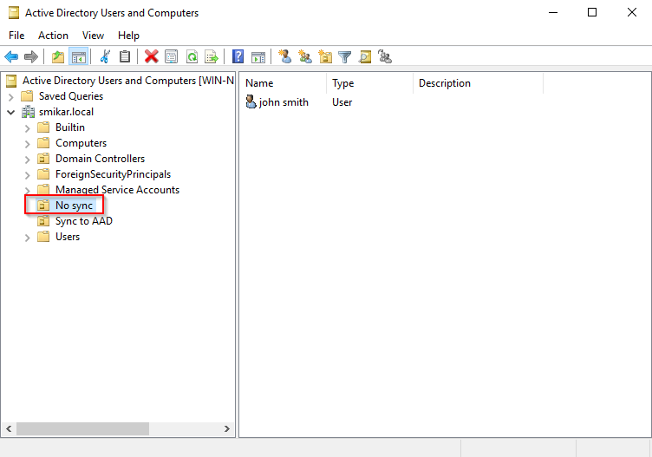The width and height of the screenshot is (652, 457).
Task: Expand the Saved Queries node
Action: [x=11, y=97]
